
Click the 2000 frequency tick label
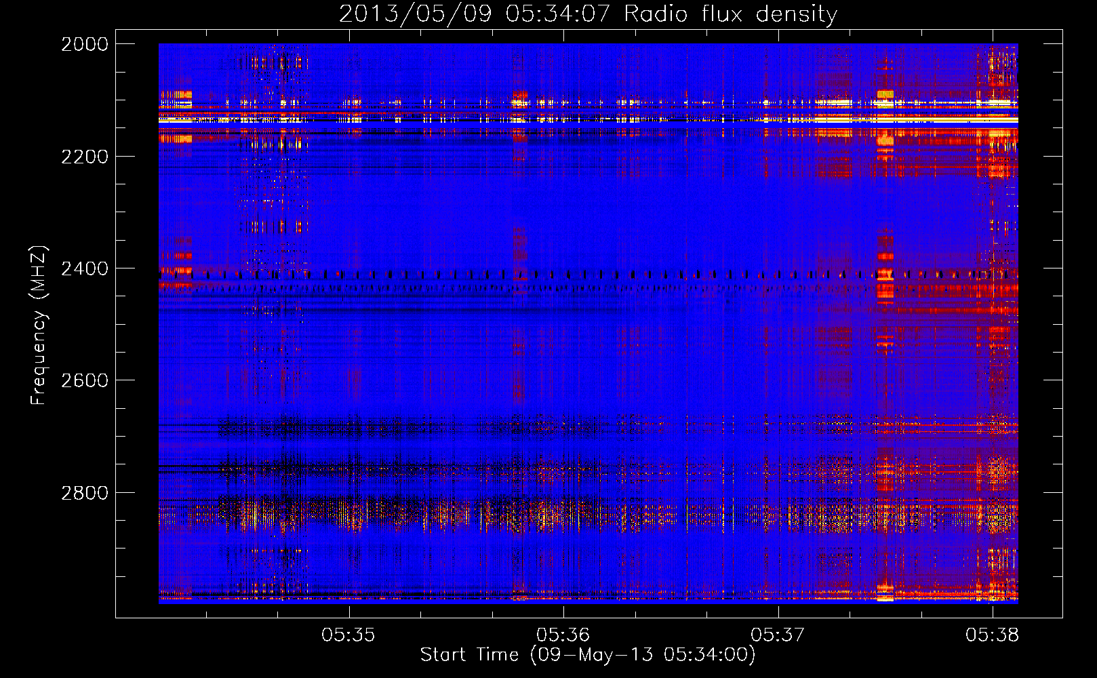[85, 44]
